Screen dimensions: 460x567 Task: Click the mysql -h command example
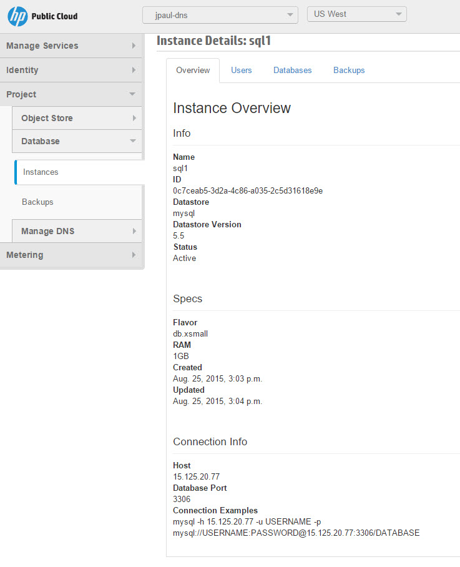click(247, 521)
